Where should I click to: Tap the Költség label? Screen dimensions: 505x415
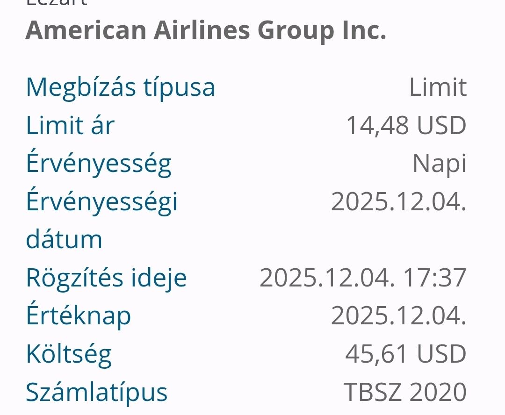point(69,354)
